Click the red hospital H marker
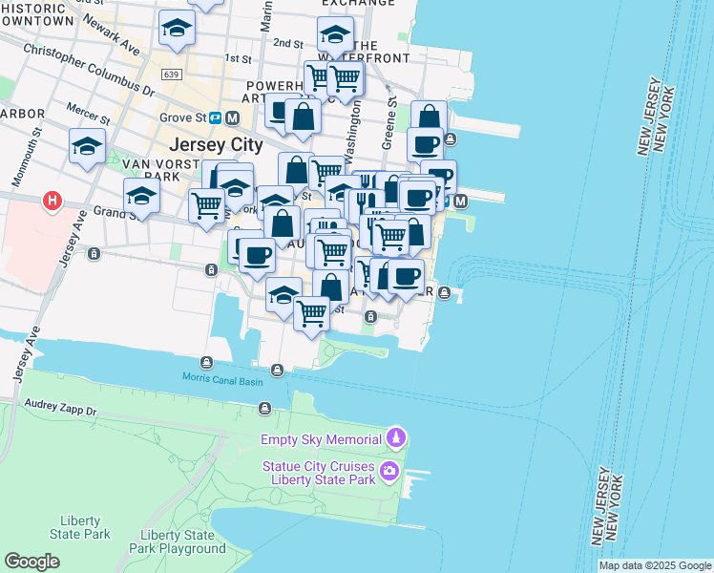Image resolution: width=714 pixels, height=573 pixels. [x=52, y=201]
